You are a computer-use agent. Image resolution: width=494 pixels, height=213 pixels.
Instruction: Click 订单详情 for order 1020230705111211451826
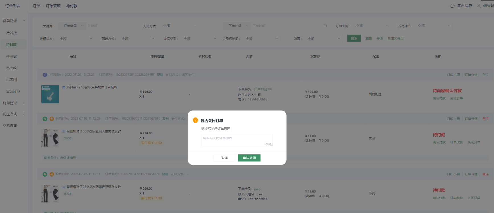(471, 174)
